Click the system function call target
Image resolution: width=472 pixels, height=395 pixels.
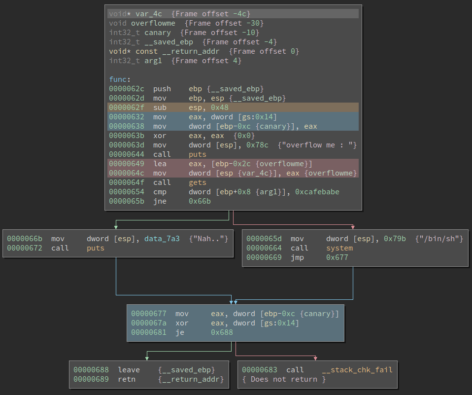(x=339, y=248)
